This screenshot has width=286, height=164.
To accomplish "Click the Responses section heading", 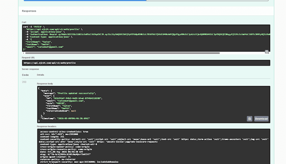I will point(29,11).
